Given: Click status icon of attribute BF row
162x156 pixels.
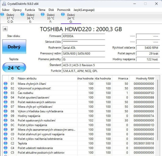Looking at the screenshot, I should [x=5, y=130].
